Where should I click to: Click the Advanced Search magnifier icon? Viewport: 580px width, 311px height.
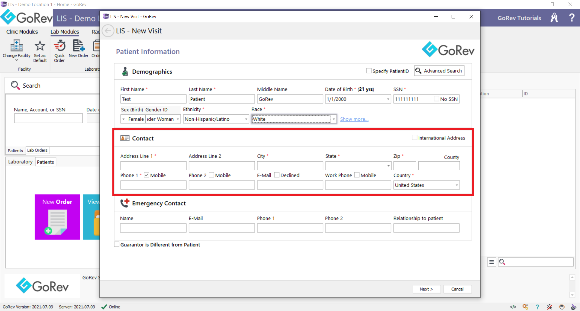pyautogui.click(x=418, y=71)
